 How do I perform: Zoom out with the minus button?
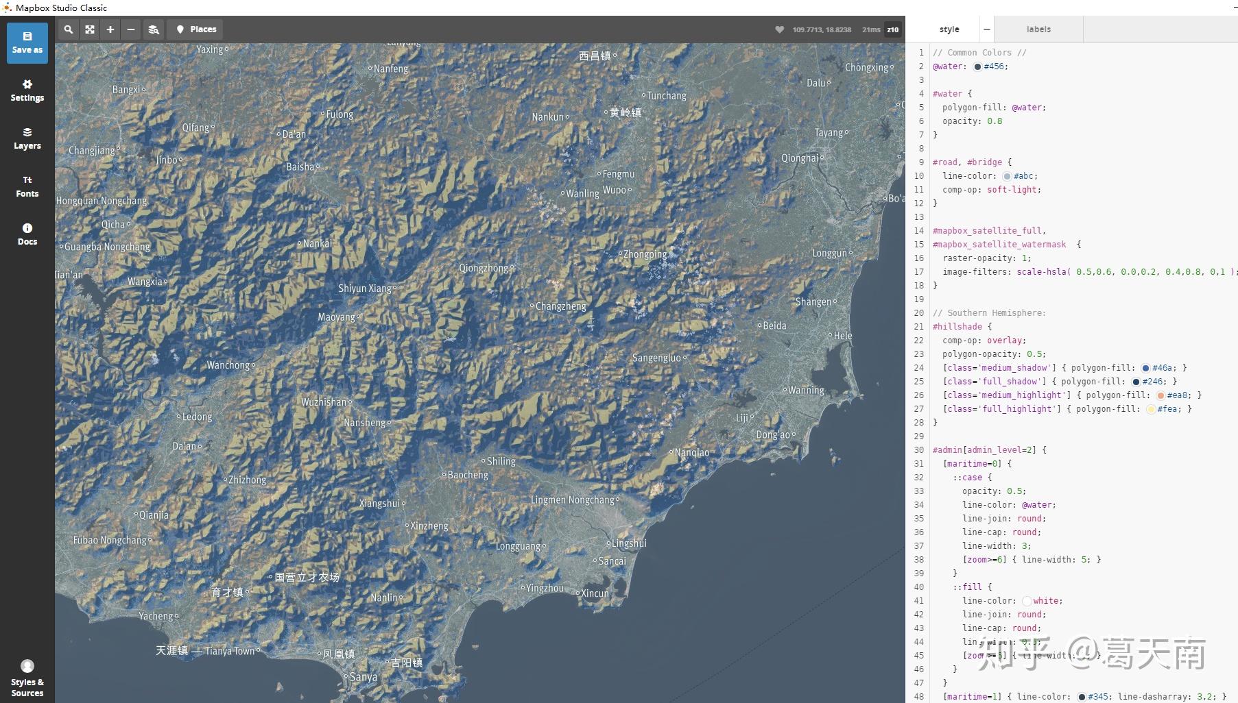click(131, 29)
